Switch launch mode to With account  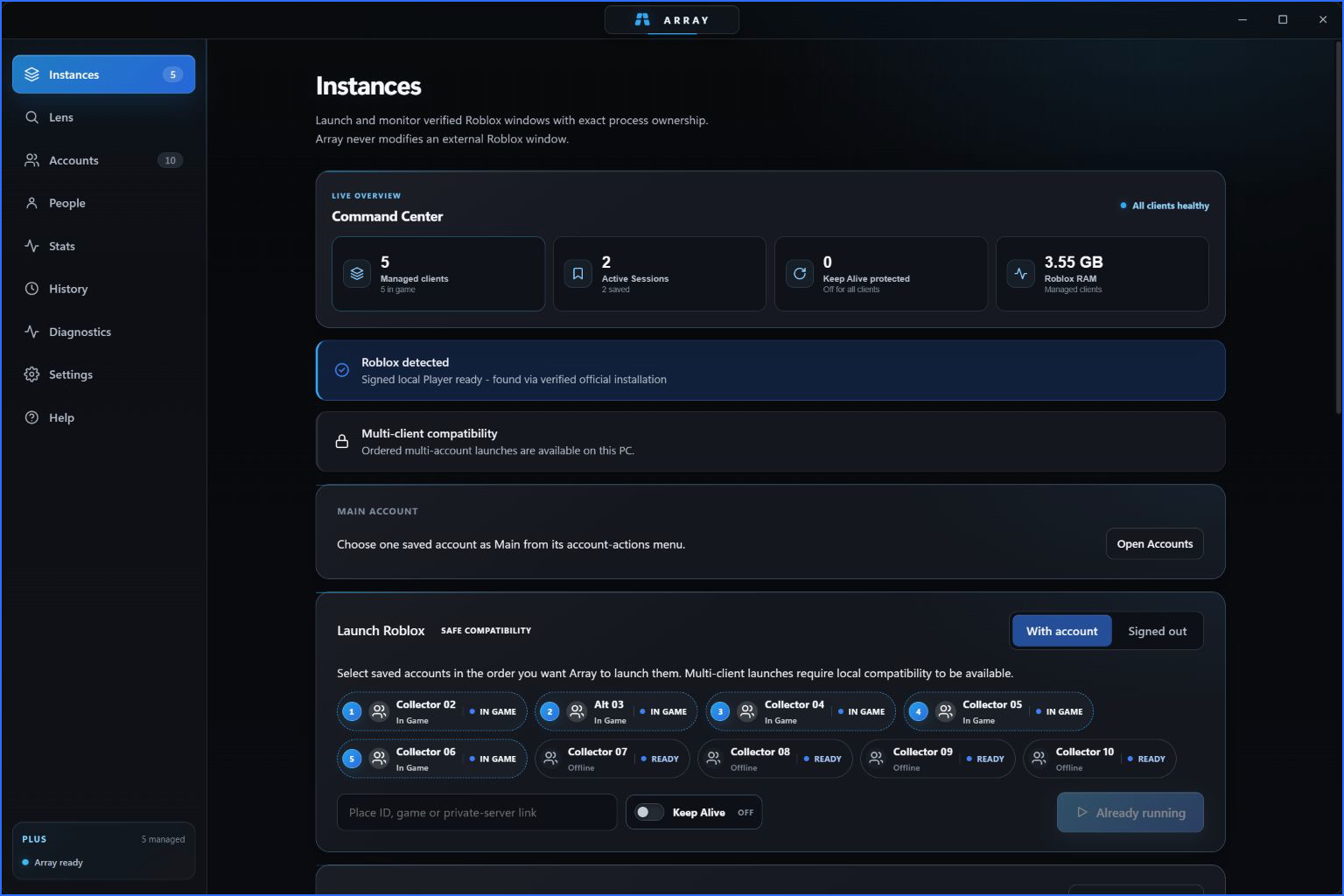[1061, 631]
